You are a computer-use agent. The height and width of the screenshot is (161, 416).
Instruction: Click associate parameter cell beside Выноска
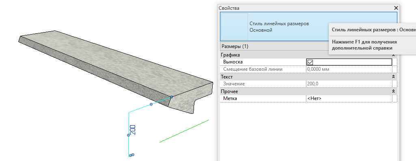pos(395,62)
